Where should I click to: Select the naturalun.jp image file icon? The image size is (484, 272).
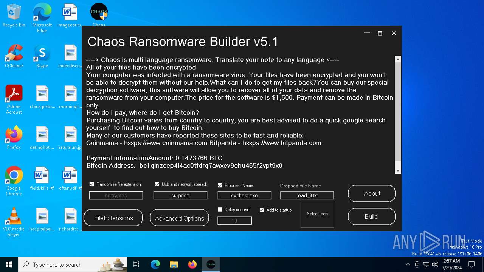70,138
